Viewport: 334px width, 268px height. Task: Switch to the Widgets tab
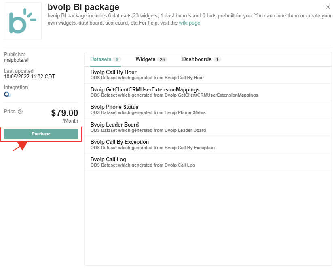pos(146,59)
